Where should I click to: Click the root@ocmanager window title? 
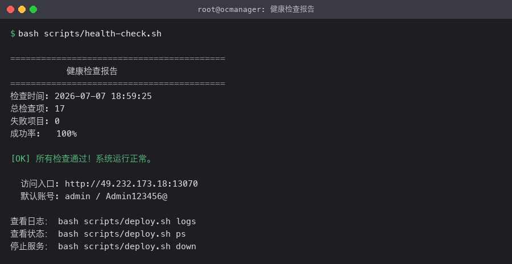click(x=256, y=9)
